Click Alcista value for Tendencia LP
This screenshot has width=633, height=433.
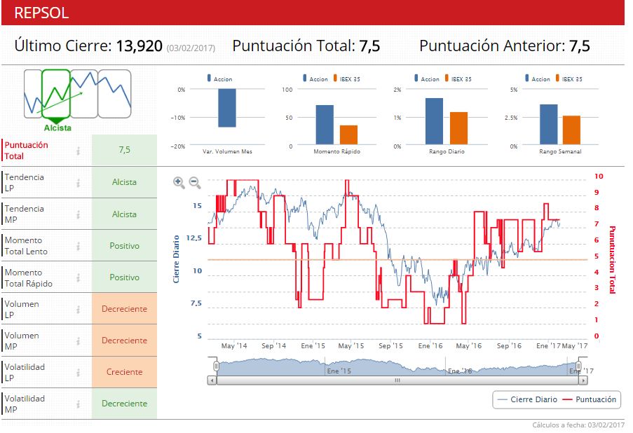click(124, 182)
